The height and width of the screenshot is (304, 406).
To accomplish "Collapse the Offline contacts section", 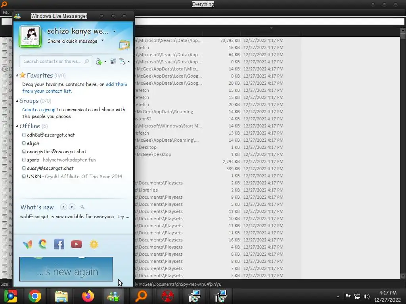I will pyautogui.click(x=17, y=126).
